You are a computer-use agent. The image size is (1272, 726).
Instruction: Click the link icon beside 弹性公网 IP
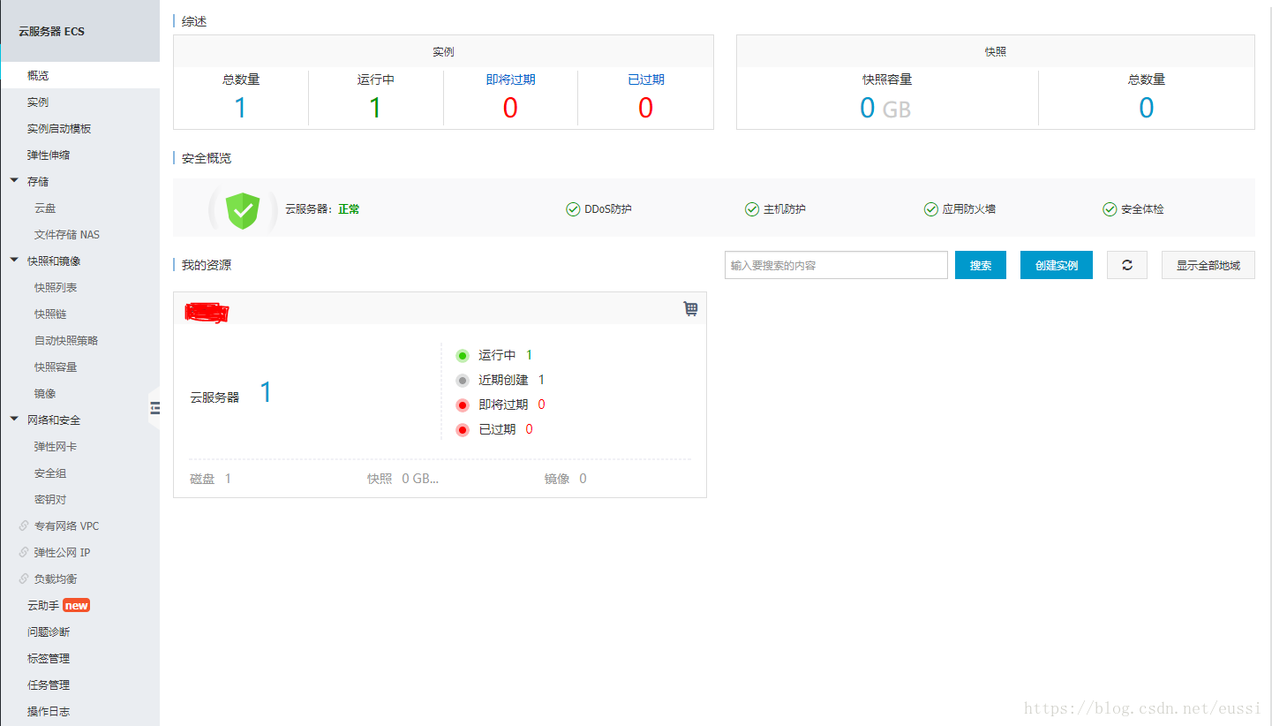click(24, 552)
